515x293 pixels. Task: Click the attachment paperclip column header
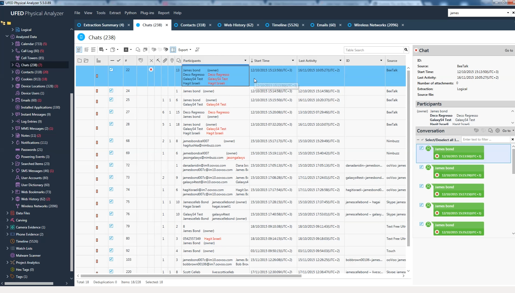pyautogui.click(x=165, y=60)
